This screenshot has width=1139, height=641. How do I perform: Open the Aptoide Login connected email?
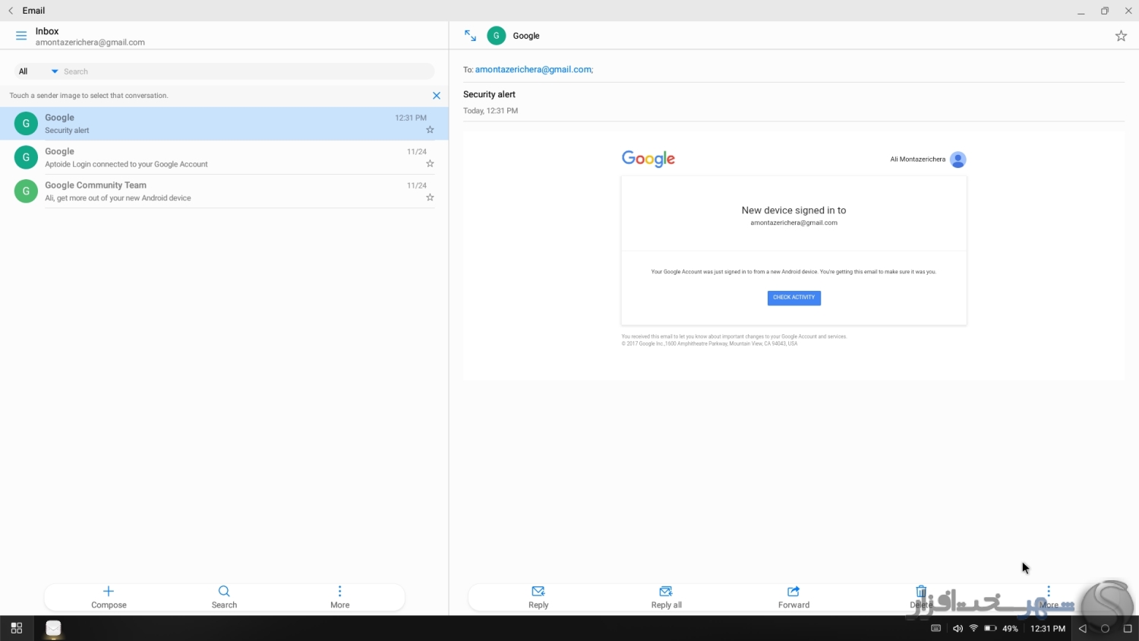pos(224,157)
